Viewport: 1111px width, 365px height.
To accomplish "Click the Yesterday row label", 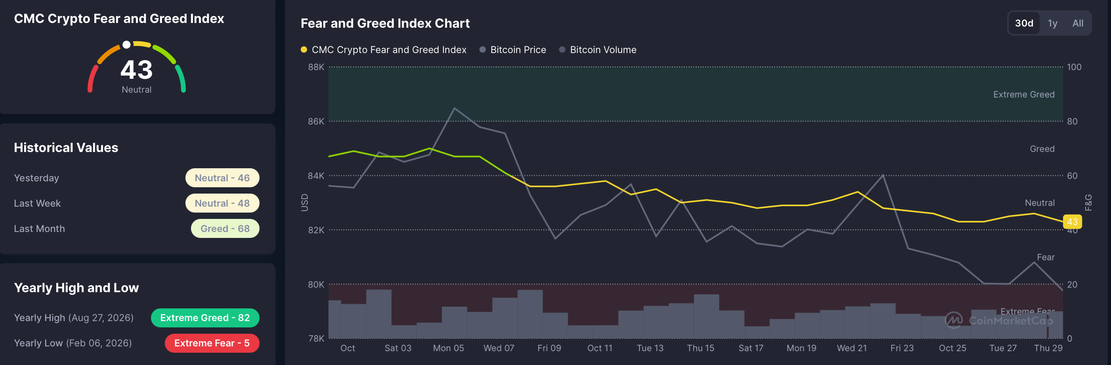I will tap(36, 178).
